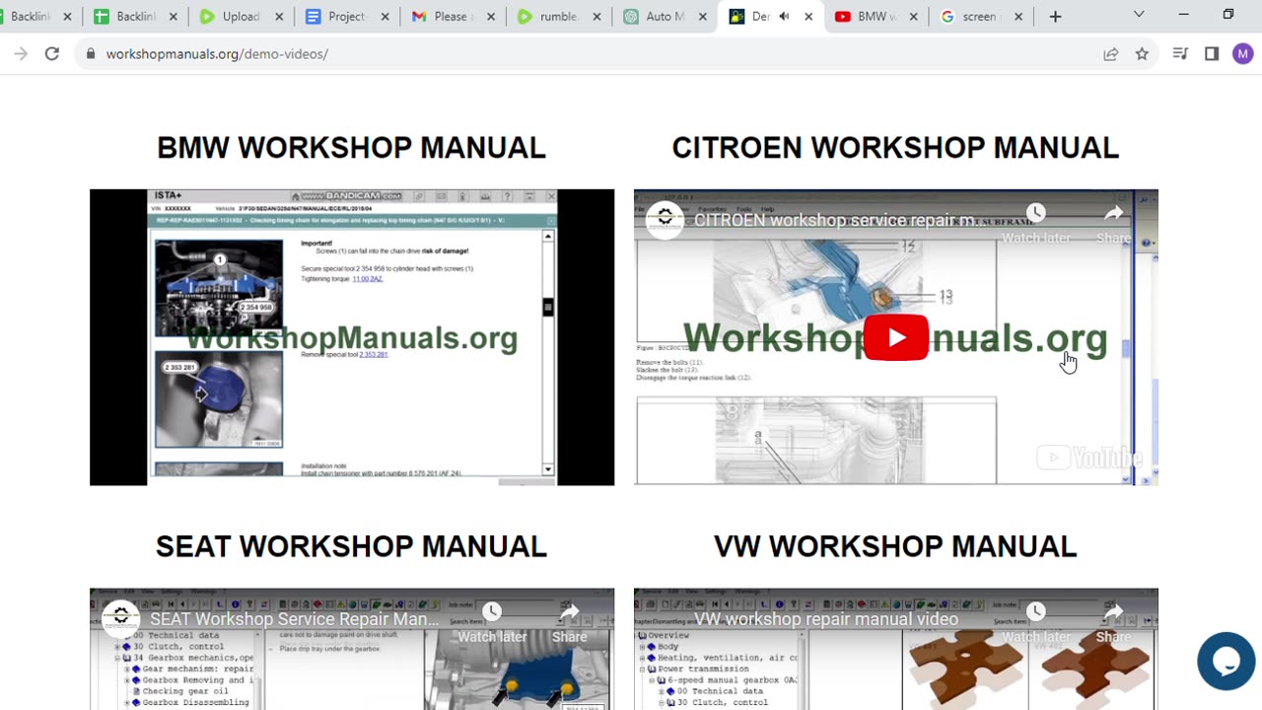
Task: Open the SEAT Workshop Service Repair video title
Action: [x=294, y=619]
